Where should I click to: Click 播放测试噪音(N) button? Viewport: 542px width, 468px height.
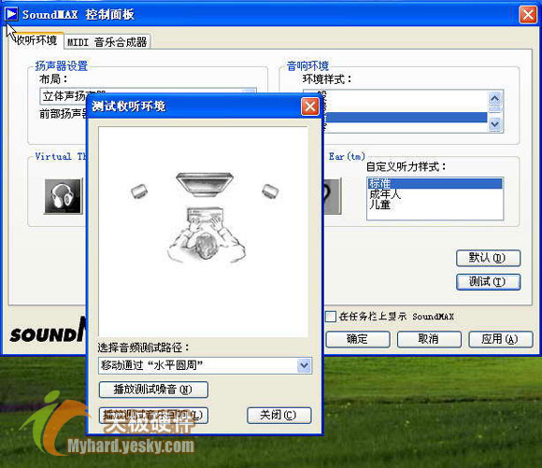(x=153, y=390)
